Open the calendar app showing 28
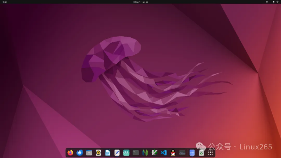 [126, 153]
